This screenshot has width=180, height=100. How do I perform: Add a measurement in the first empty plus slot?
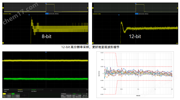51,91
